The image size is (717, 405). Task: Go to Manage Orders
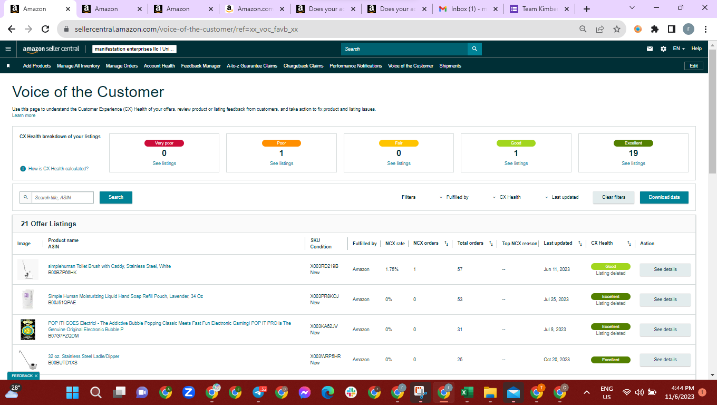click(122, 66)
